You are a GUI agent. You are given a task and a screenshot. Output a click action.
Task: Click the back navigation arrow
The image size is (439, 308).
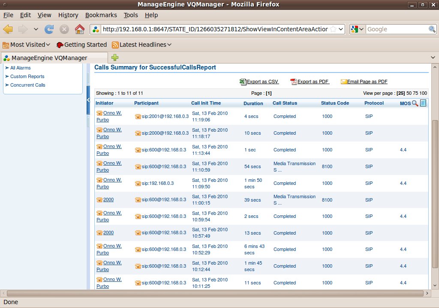[x=8, y=29]
